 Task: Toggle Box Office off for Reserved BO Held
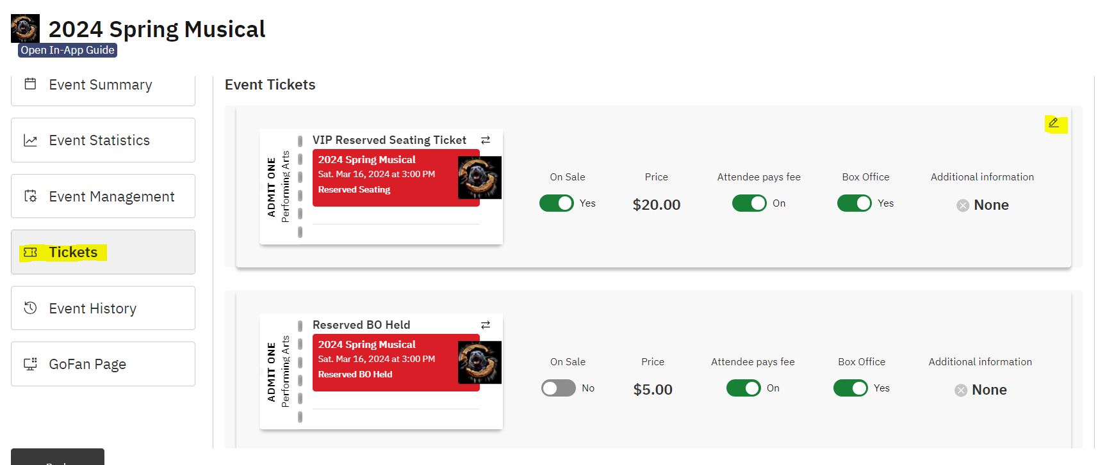coord(851,388)
